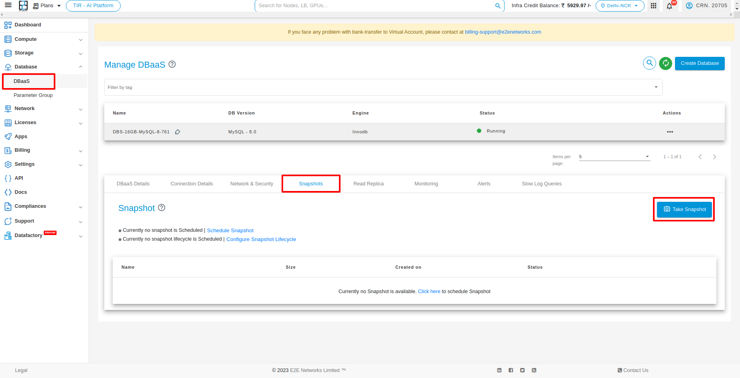Open the notifications bell
The width and height of the screenshot is (740, 378).
coord(669,6)
